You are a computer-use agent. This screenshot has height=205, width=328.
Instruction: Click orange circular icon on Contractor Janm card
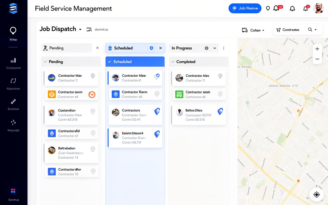coord(92,95)
